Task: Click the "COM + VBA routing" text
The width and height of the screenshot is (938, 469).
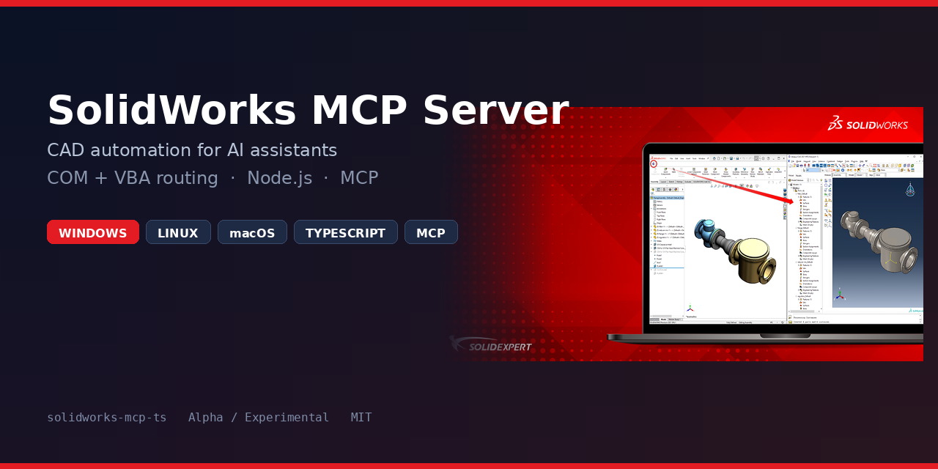Action: pos(133,178)
